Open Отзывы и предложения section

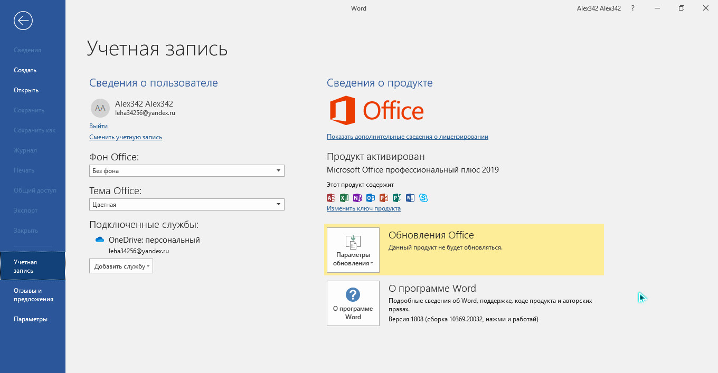tap(33, 295)
